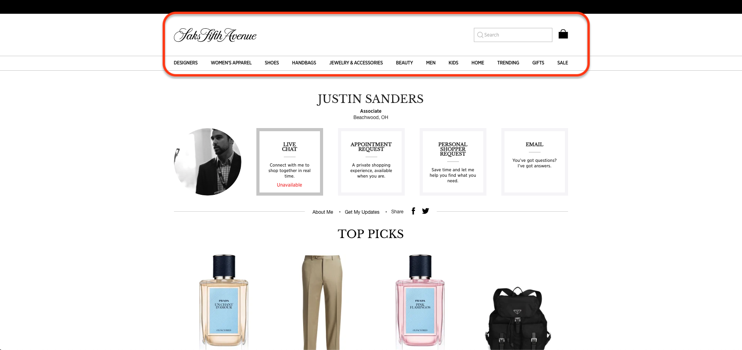
Task: Open the shopping bag icon
Action: (563, 34)
